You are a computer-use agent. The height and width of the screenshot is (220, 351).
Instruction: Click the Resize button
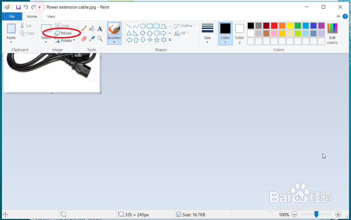(63, 33)
